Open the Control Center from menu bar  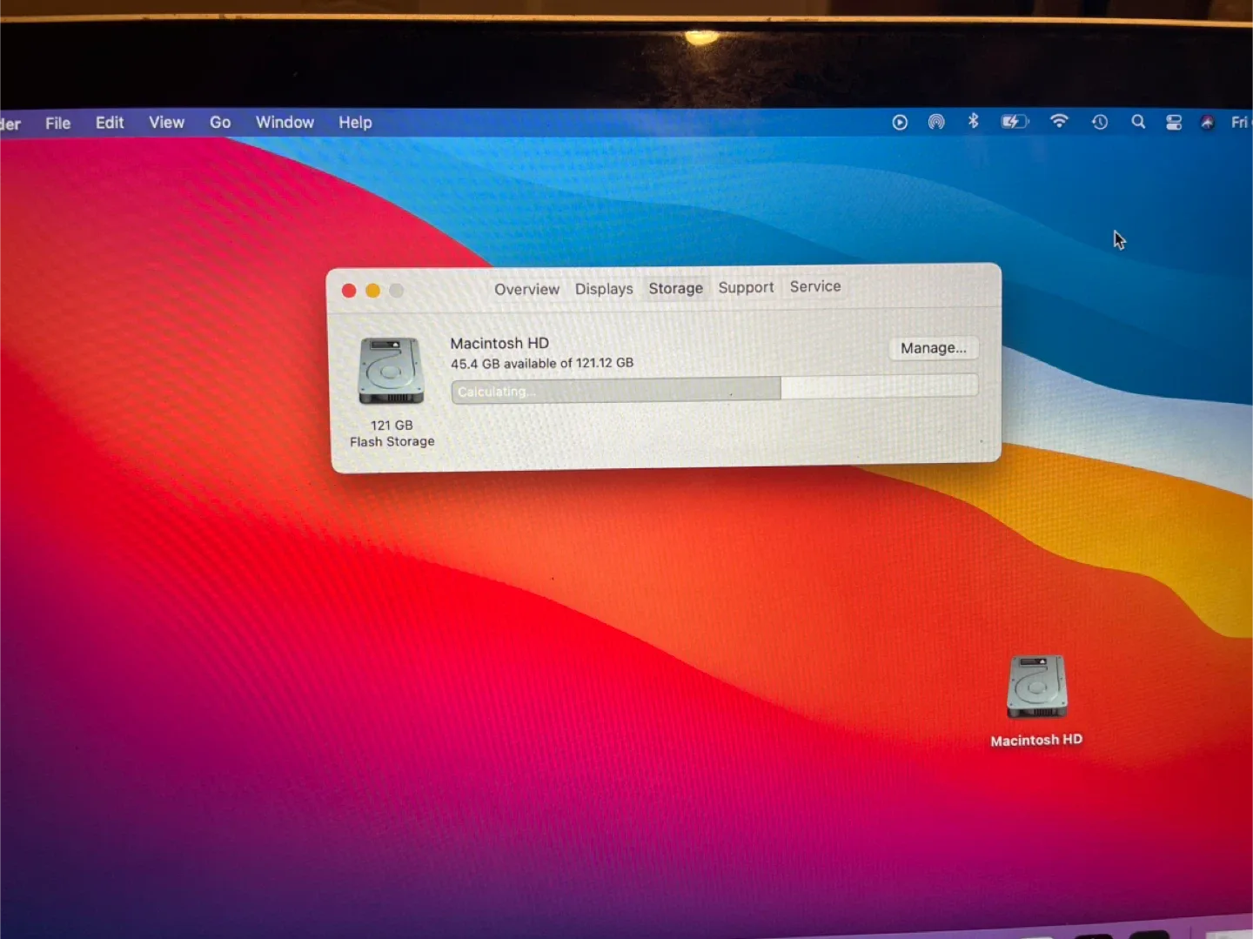(x=1173, y=122)
